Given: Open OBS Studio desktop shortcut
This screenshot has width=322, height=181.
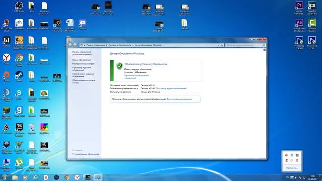Looking at the screenshot, I should [x=19, y=7].
